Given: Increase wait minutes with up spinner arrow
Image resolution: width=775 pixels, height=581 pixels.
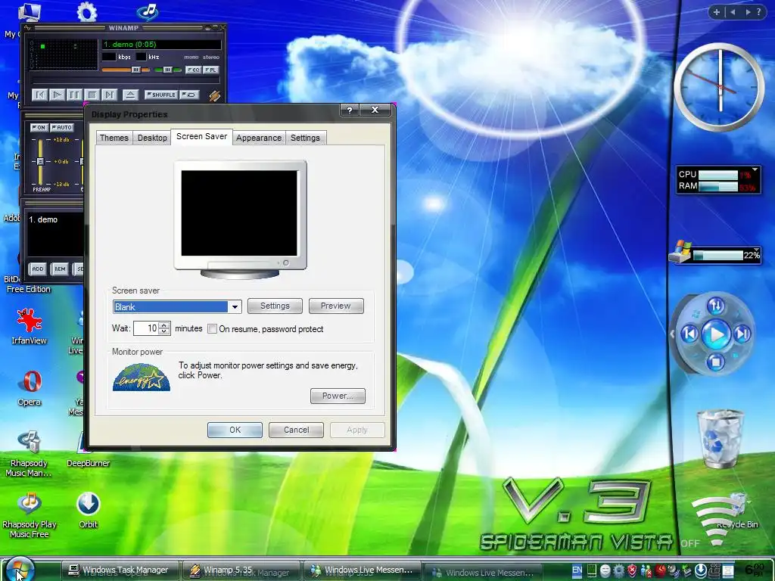Looking at the screenshot, I should 164,325.
